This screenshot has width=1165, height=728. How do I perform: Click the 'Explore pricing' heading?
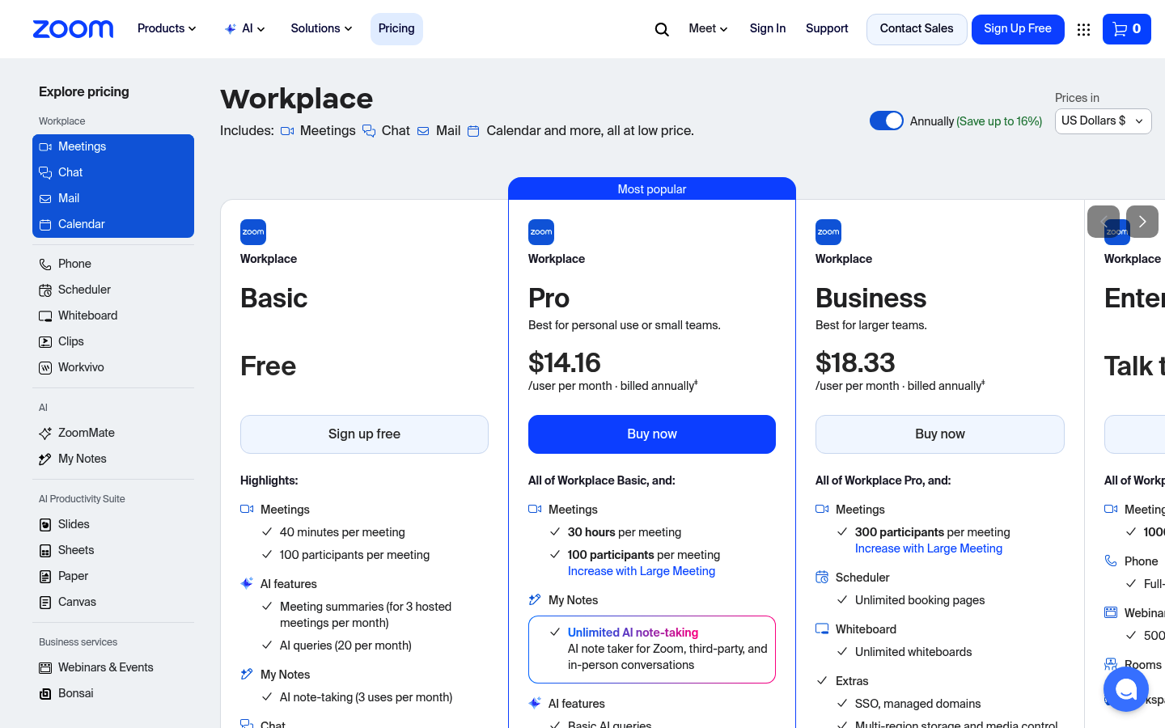tap(84, 91)
